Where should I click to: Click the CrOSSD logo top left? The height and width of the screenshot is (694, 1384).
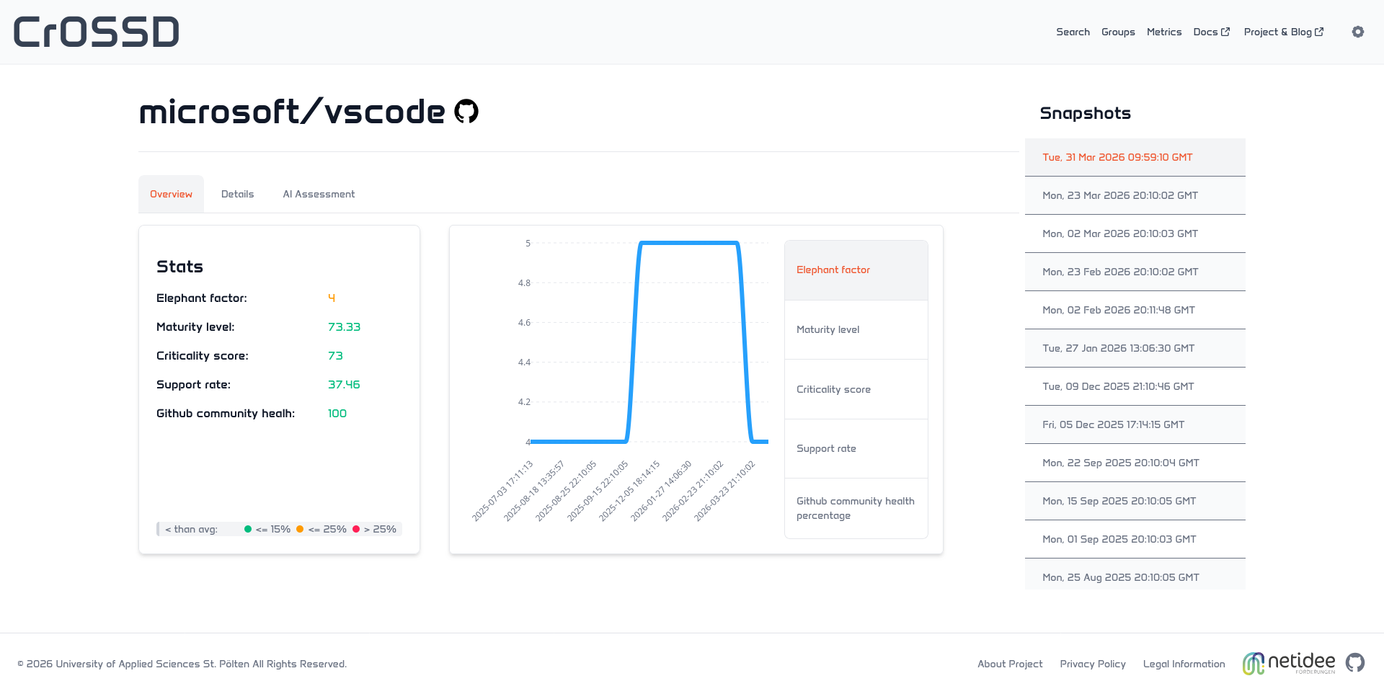point(96,31)
